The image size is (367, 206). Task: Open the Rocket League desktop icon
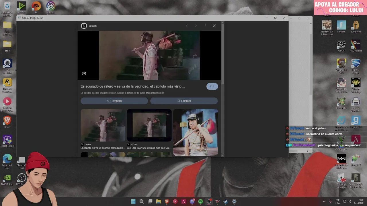click(356, 66)
